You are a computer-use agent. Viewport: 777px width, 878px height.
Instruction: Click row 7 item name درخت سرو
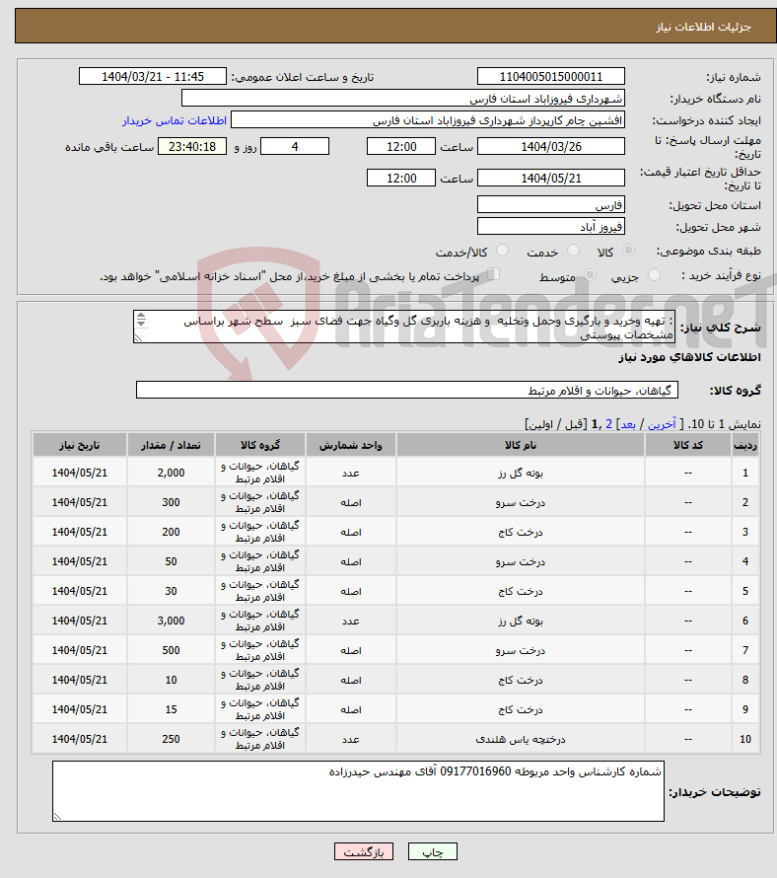point(521,651)
